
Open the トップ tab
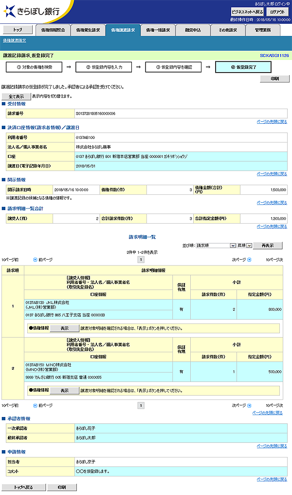point(18,30)
